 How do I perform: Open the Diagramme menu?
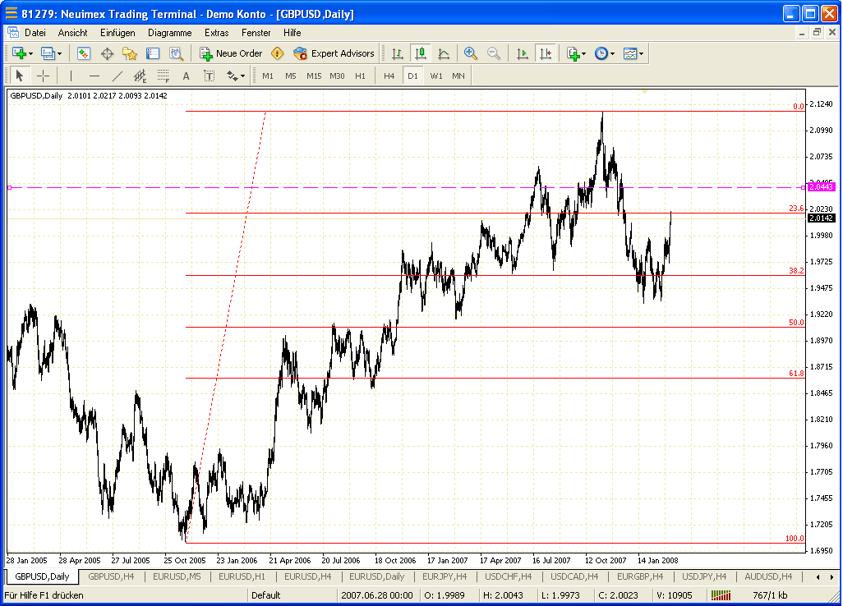point(169,33)
